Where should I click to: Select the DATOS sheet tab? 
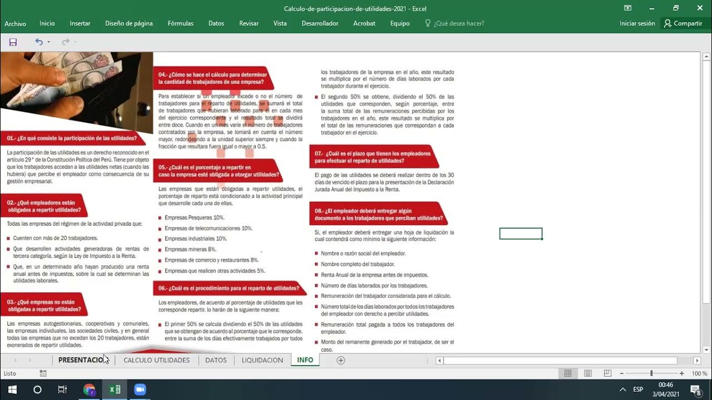tap(216, 360)
